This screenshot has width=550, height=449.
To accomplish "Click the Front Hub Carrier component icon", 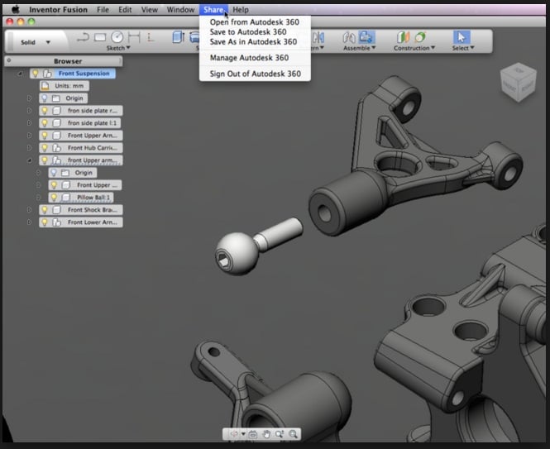I will point(56,148).
